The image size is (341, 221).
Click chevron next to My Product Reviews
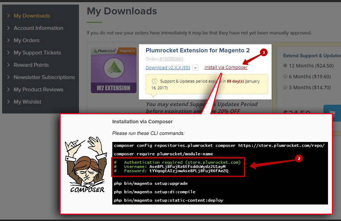(x=8, y=89)
